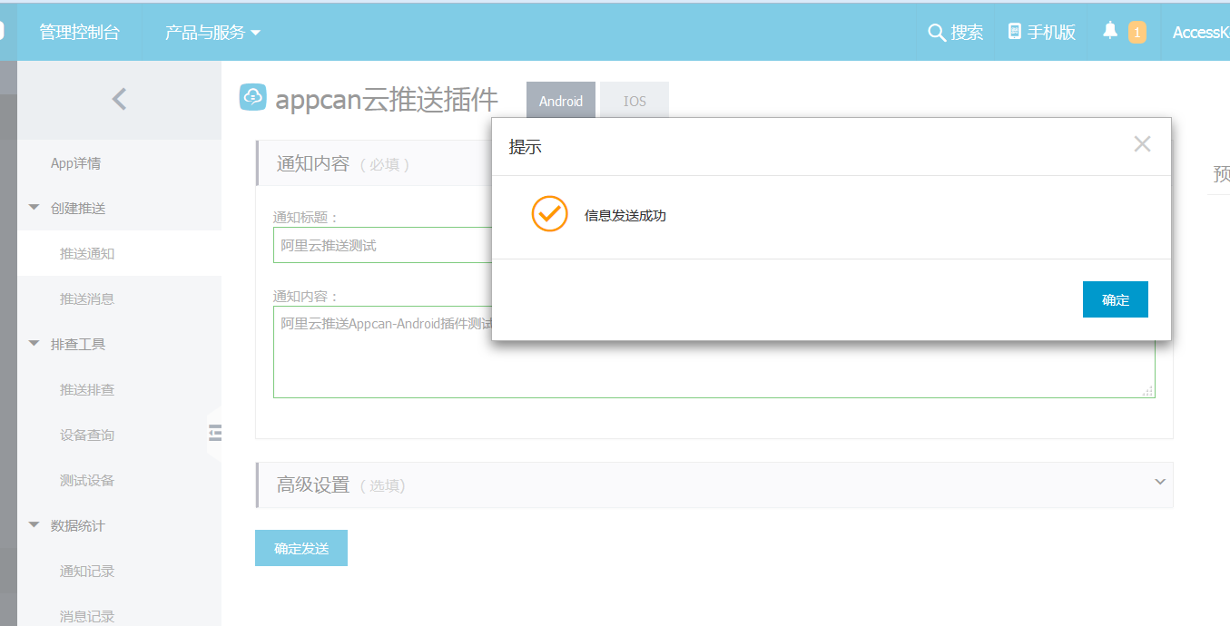Screen dimensions: 1230x626
Task: Click the search magnifier icon
Action: click(937, 33)
